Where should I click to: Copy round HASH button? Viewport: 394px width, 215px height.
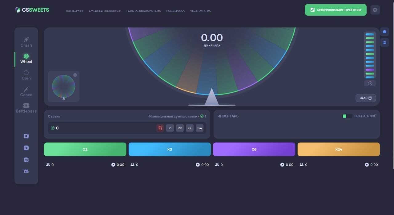(366, 98)
